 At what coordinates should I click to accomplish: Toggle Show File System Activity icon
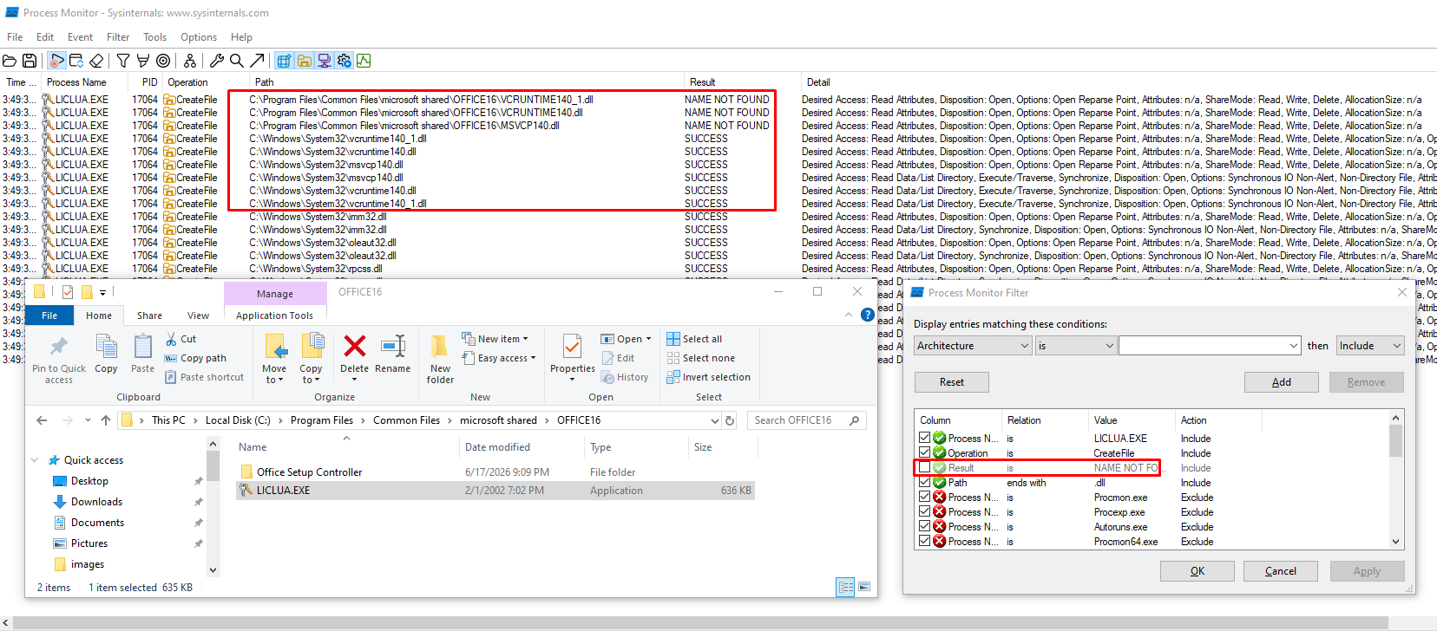point(304,61)
